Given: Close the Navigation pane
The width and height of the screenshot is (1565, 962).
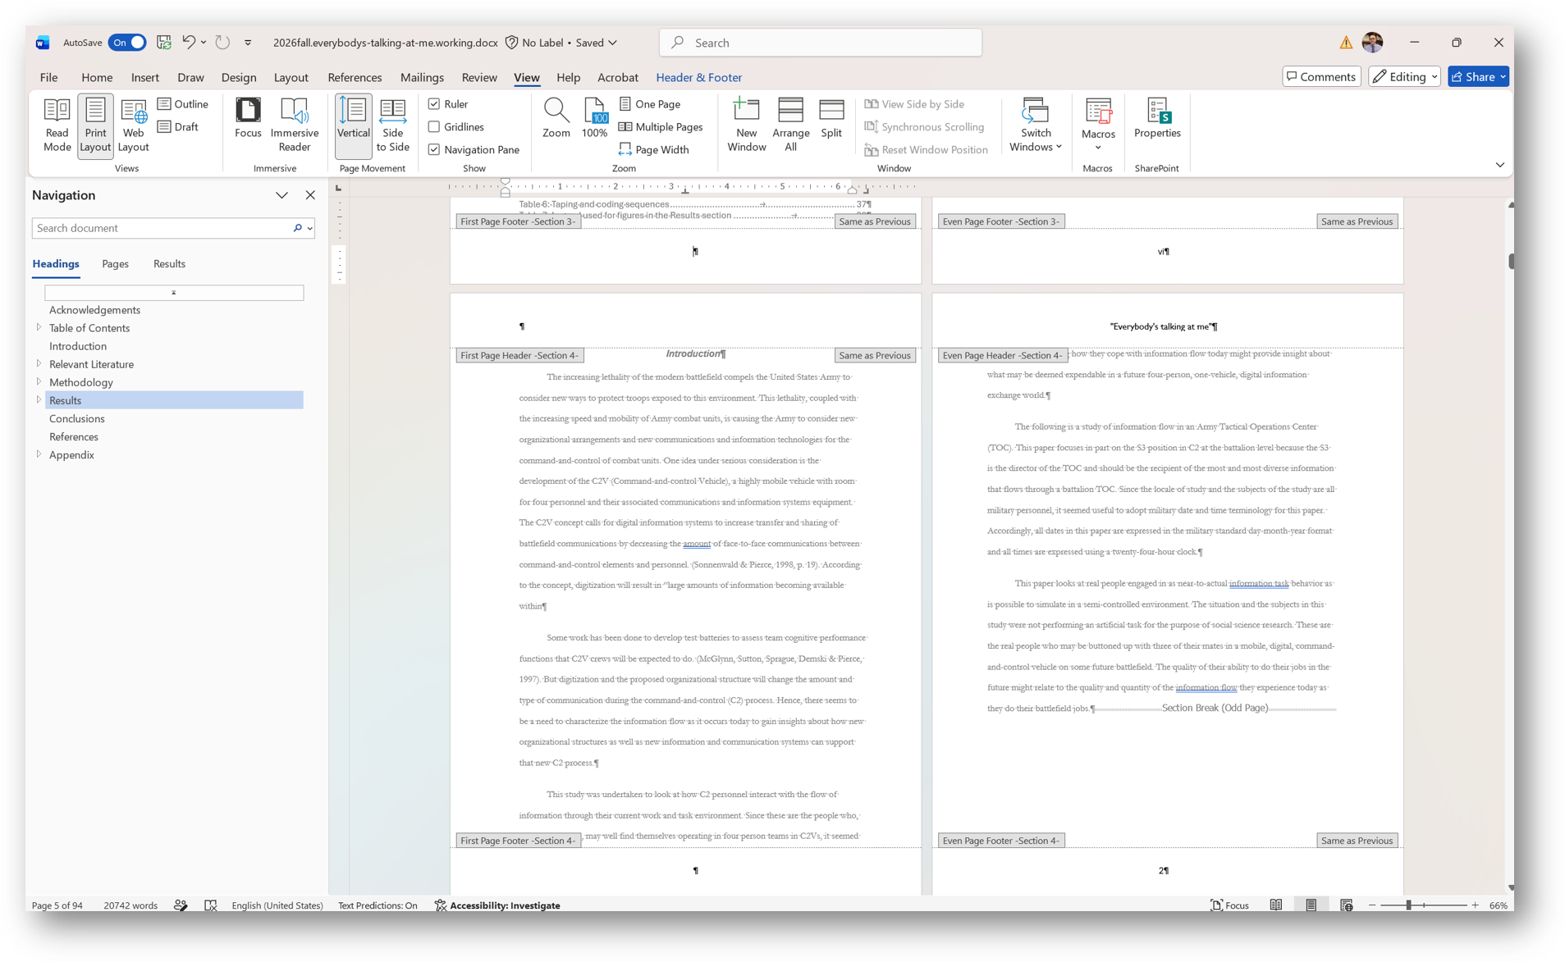Looking at the screenshot, I should pos(310,195).
